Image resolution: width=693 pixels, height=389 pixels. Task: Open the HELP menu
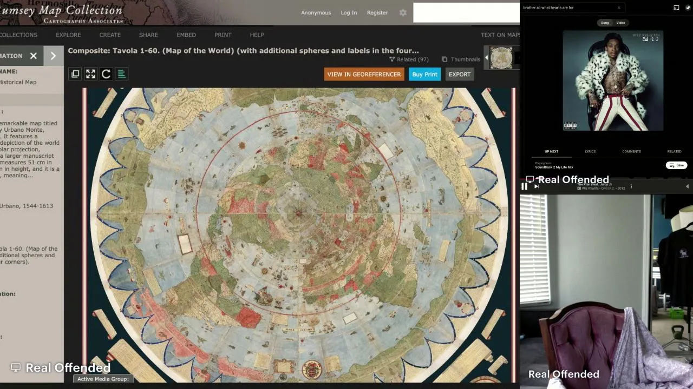click(257, 35)
